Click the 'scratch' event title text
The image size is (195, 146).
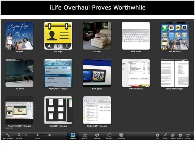click(97, 51)
